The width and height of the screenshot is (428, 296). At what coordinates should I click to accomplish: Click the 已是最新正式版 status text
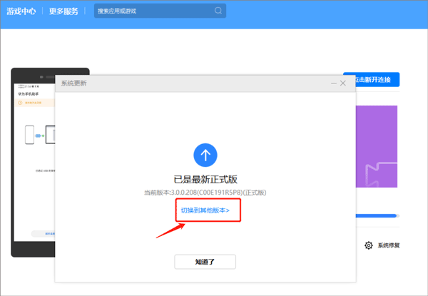(x=205, y=178)
